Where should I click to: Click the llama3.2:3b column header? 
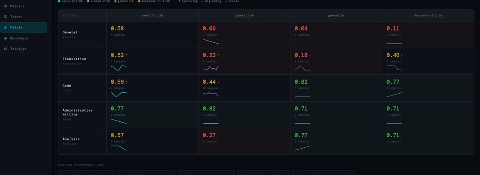(x=244, y=16)
